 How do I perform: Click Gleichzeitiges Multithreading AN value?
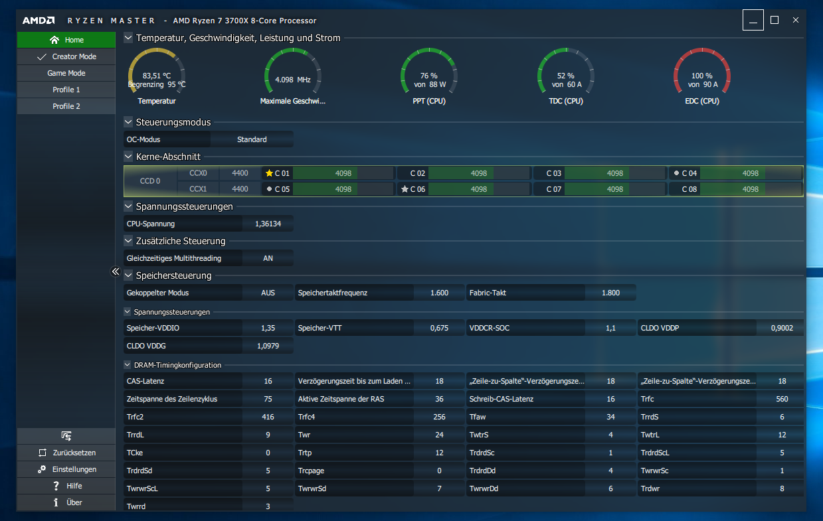pyautogui.click(x=268, y=258)
